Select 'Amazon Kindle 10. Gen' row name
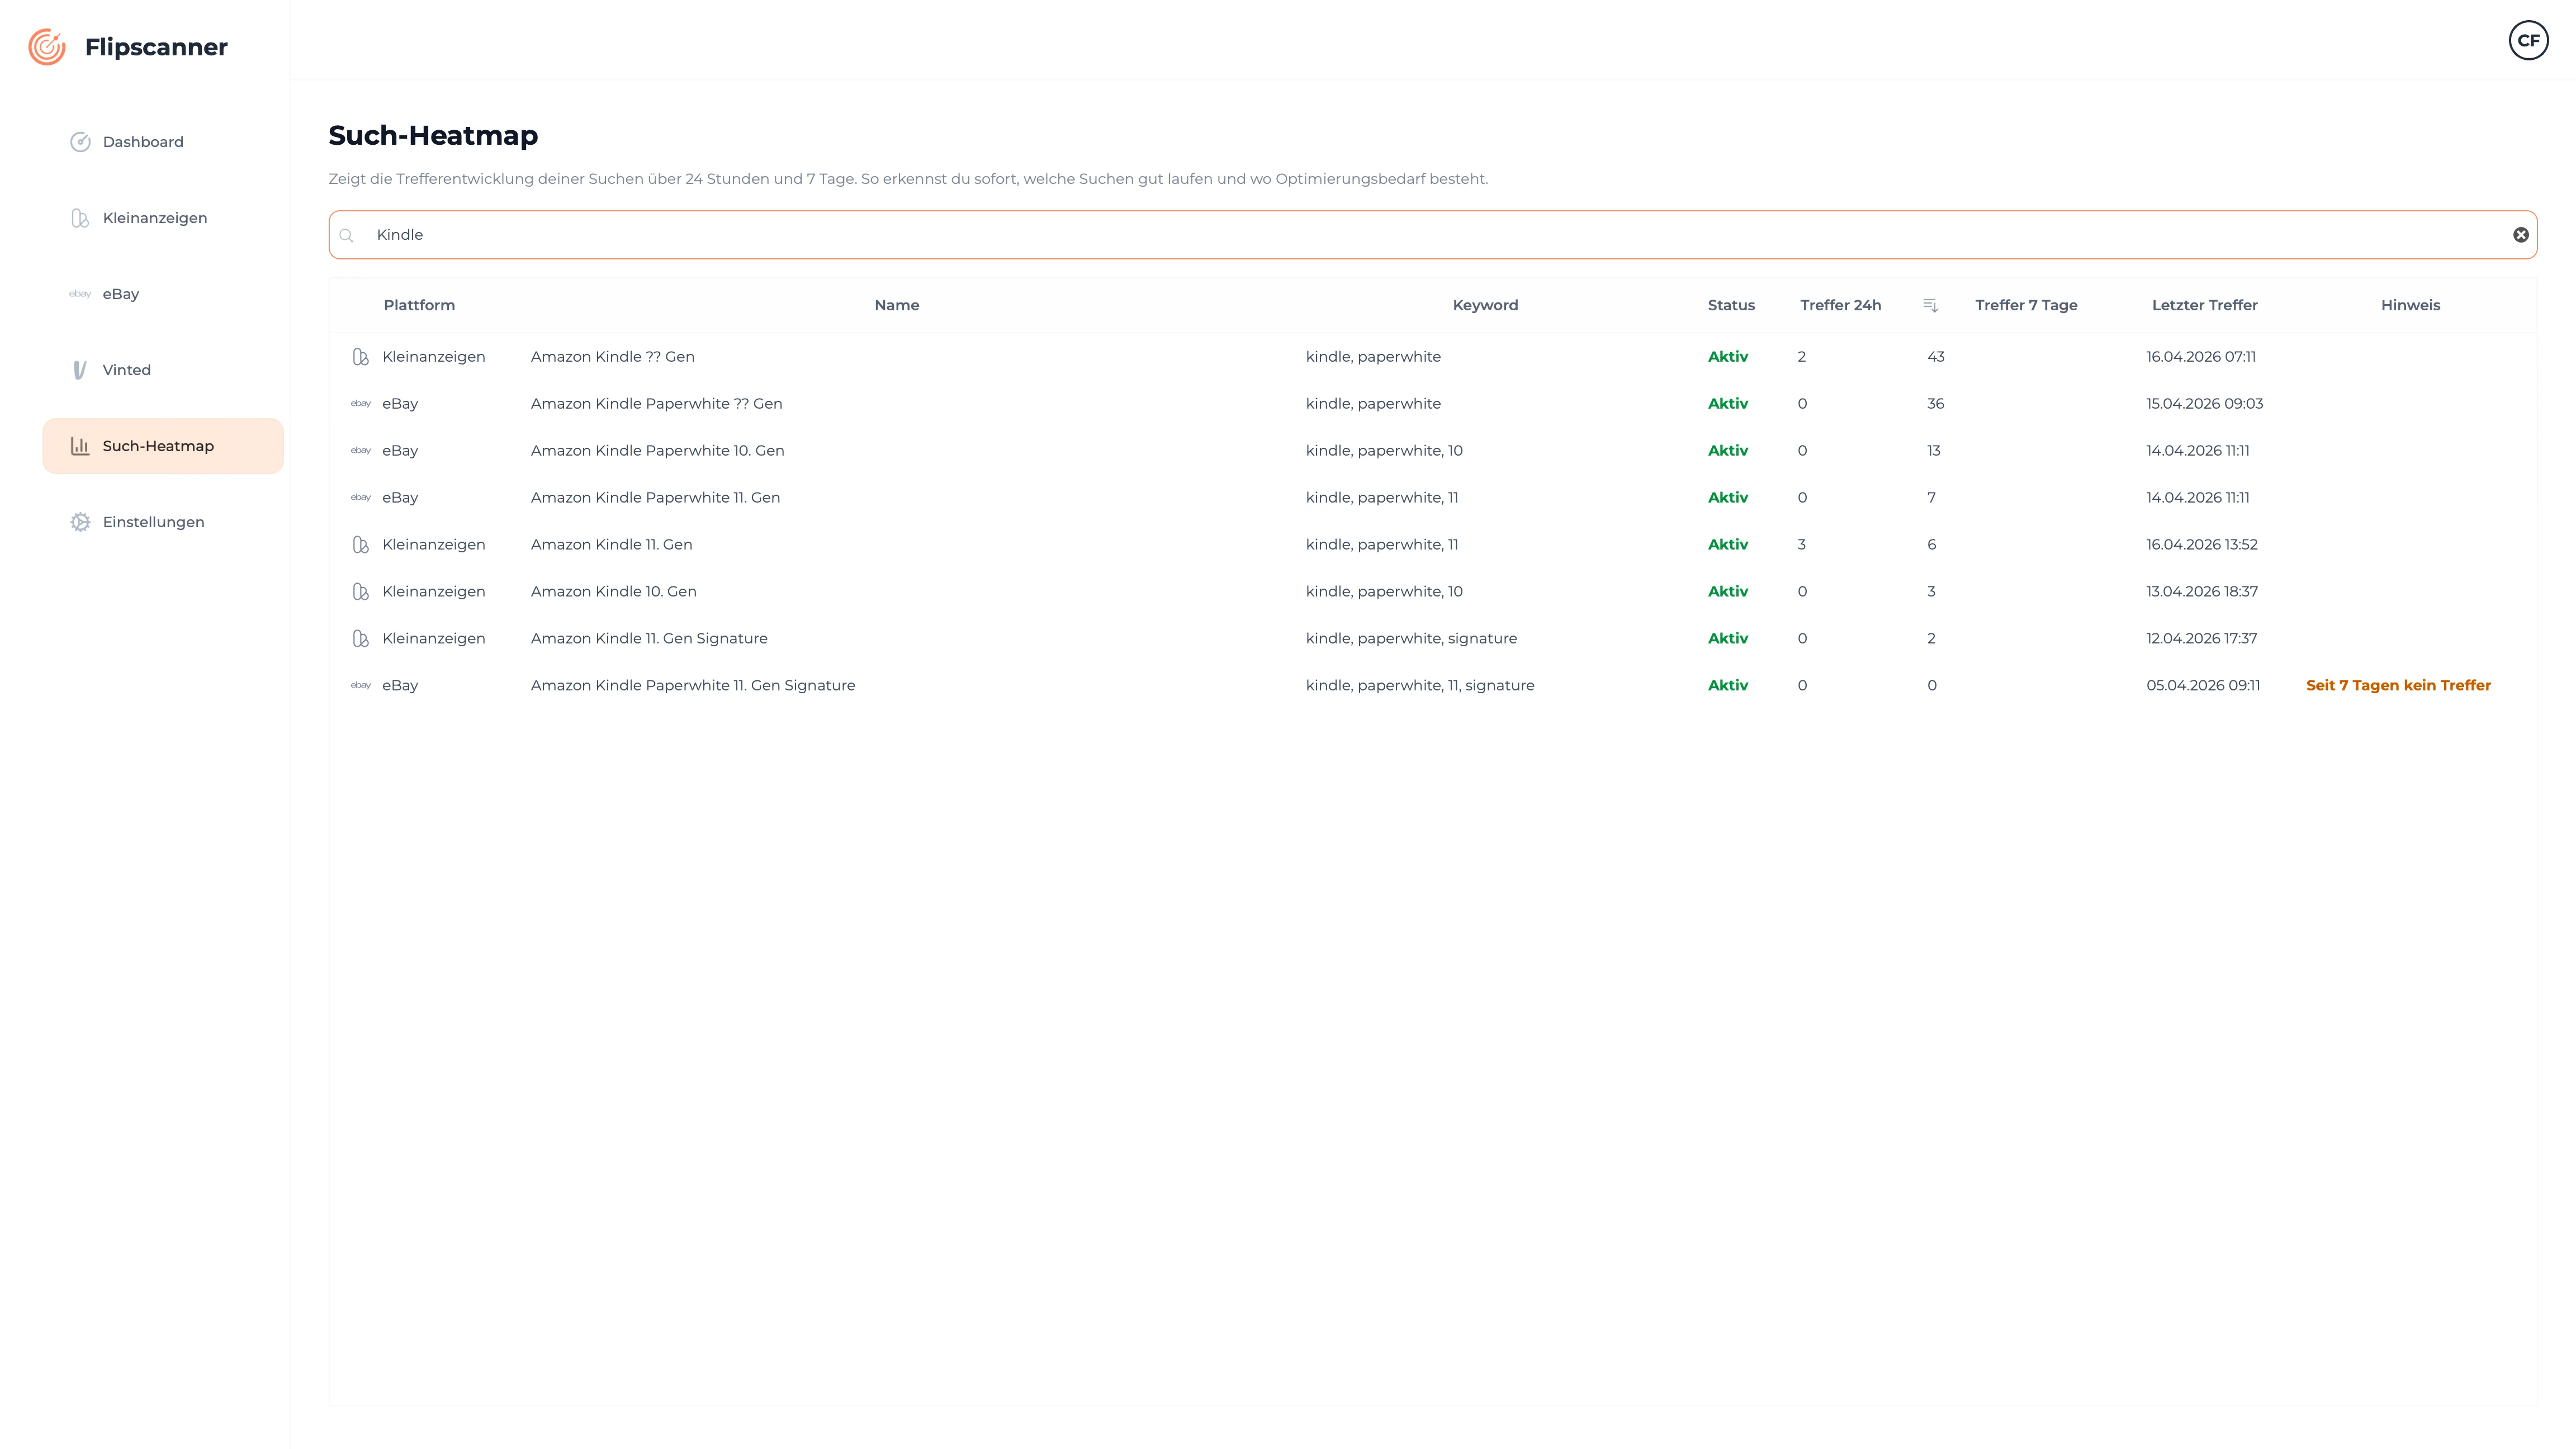 (613, 592)
